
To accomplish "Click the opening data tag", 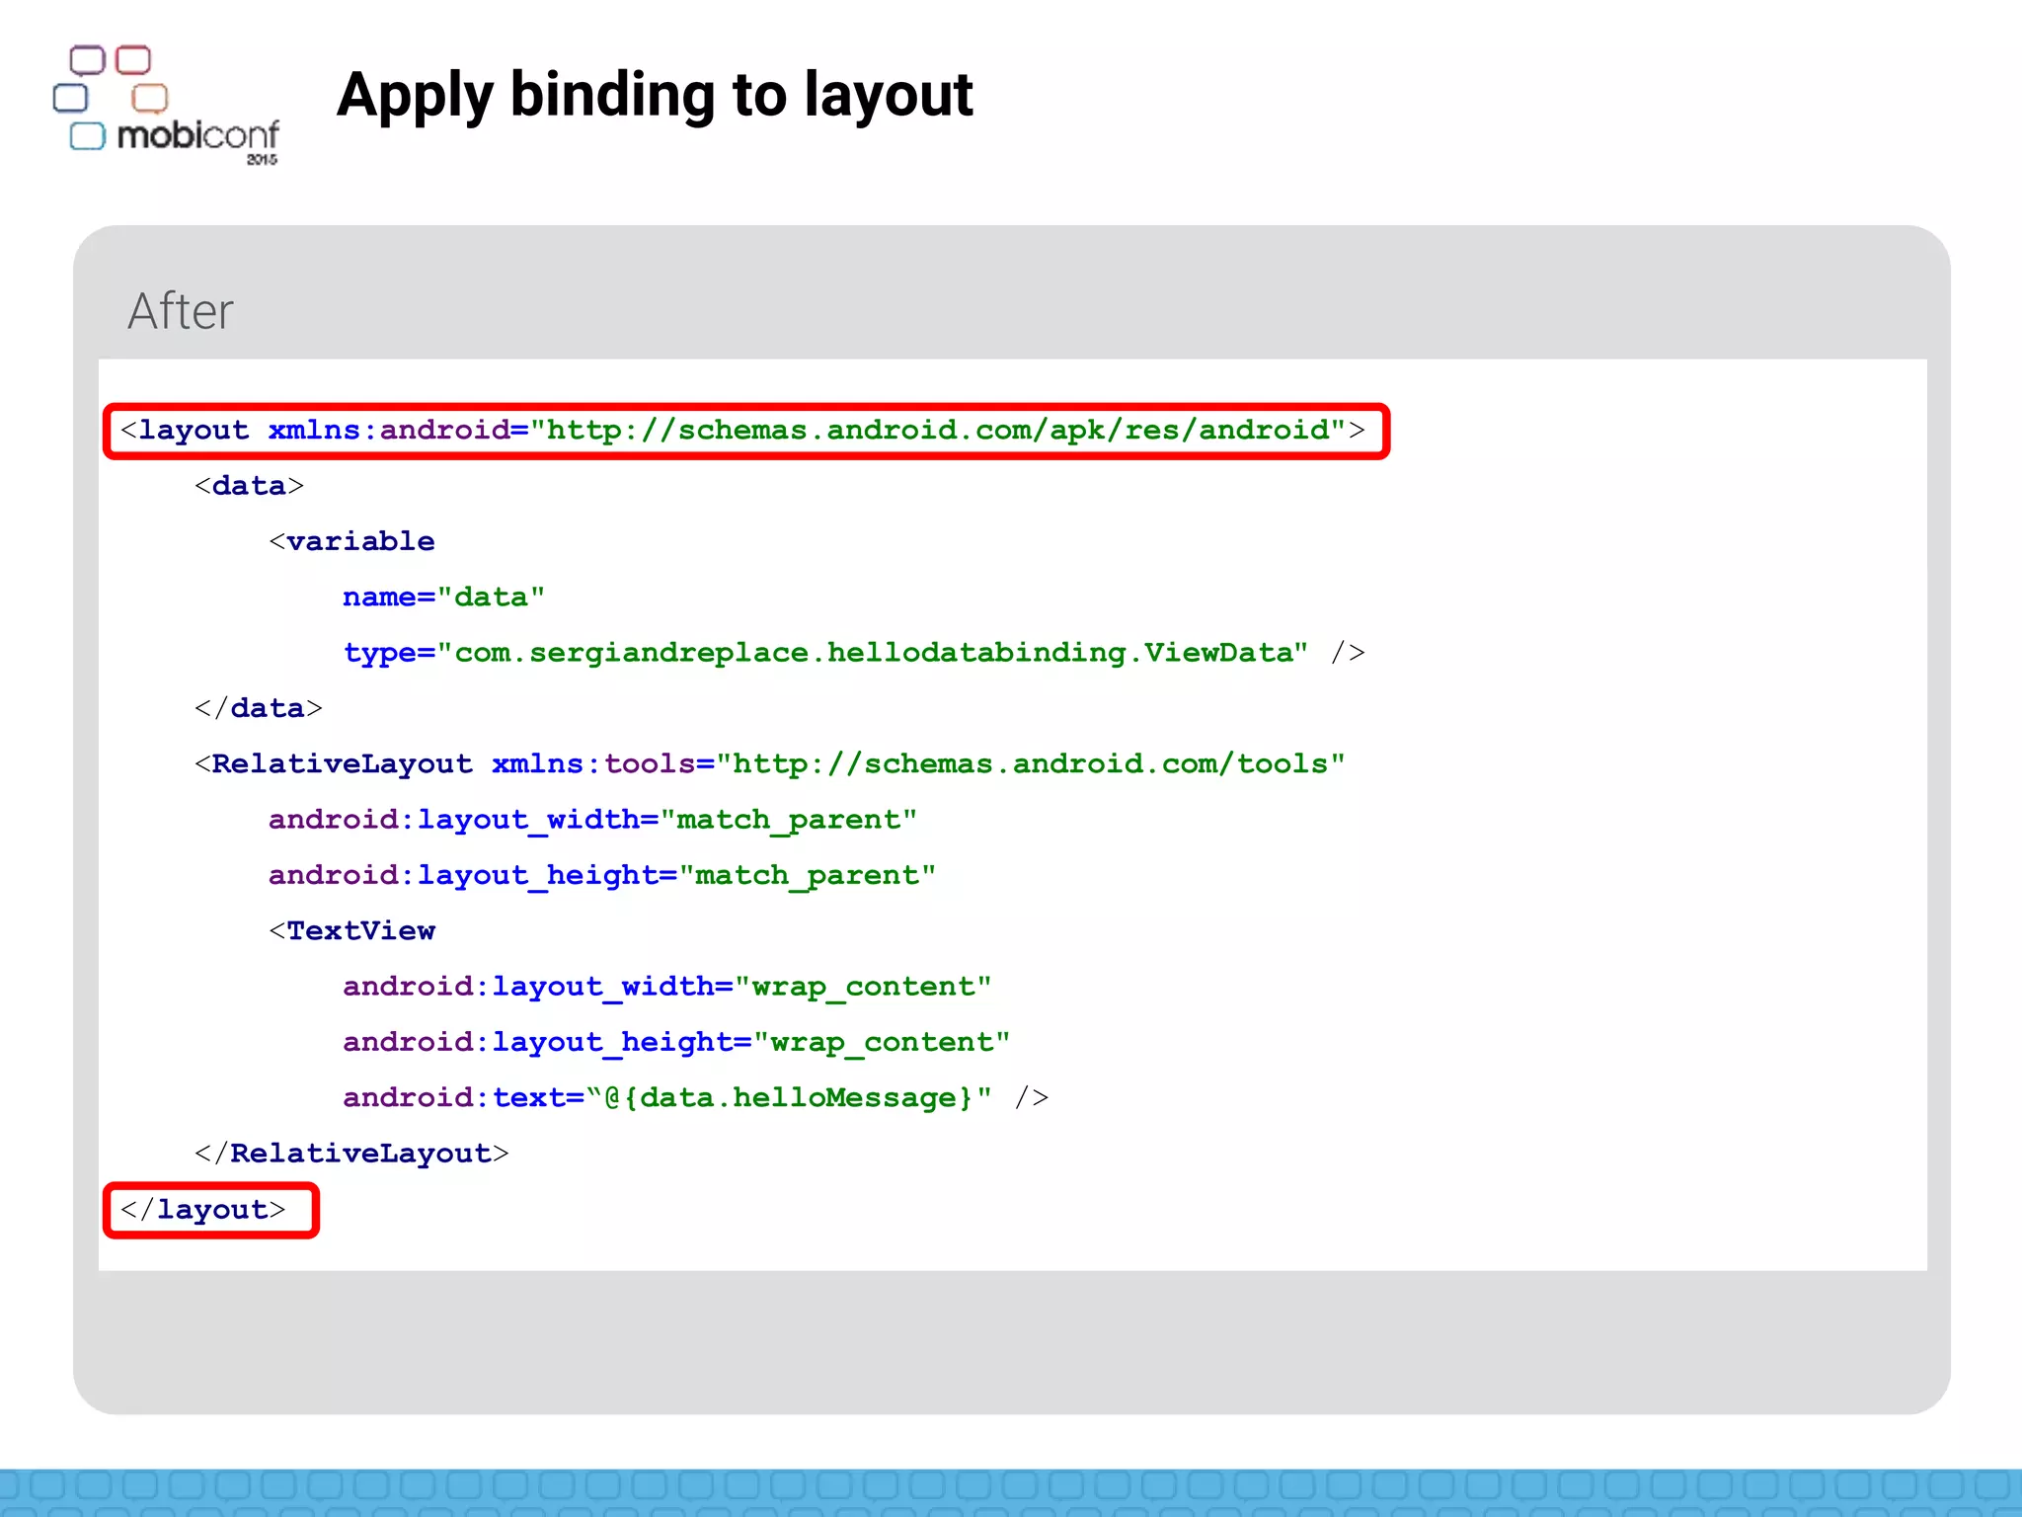I will tap(249, 486).
